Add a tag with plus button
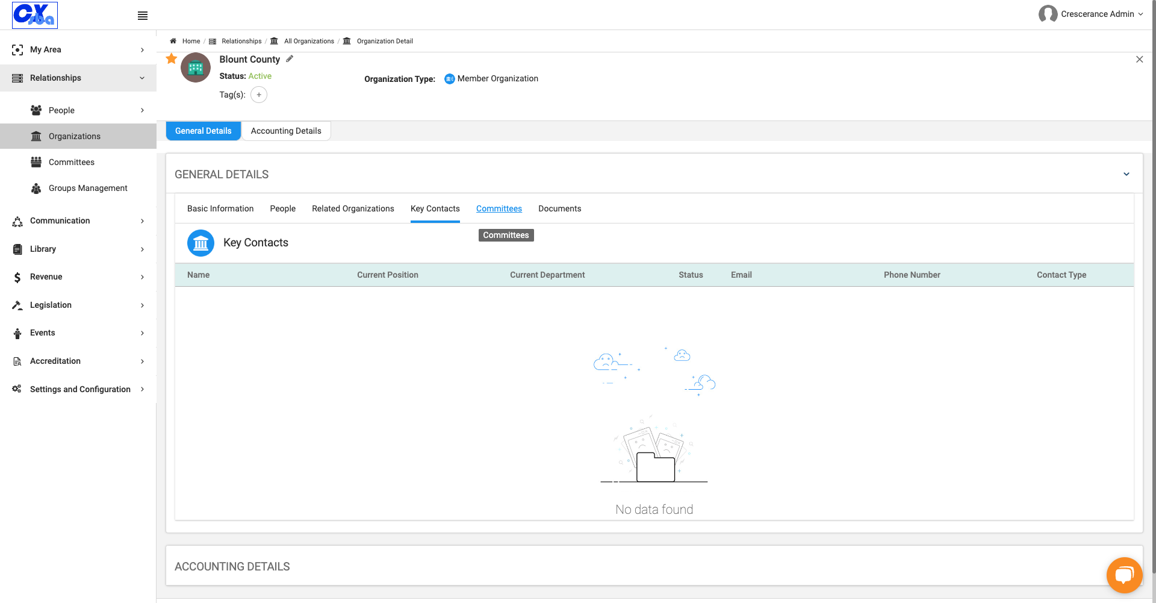 click(x=259, y=95)
